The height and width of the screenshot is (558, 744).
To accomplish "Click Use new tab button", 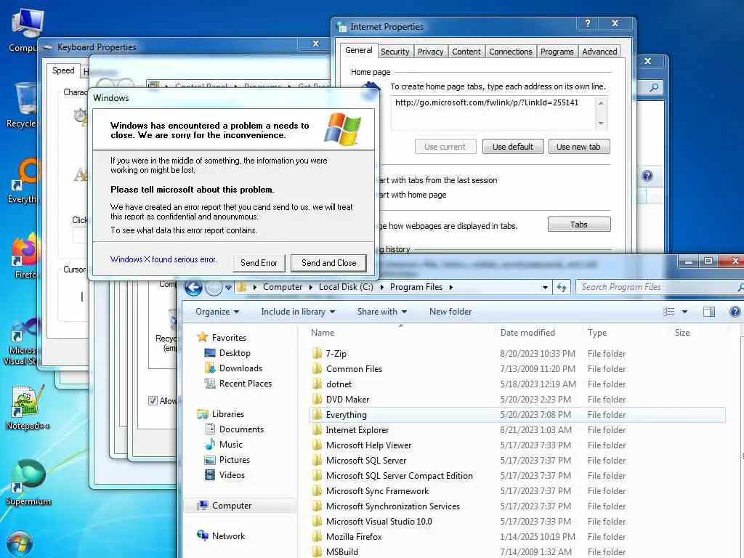I will click(579, 147).
